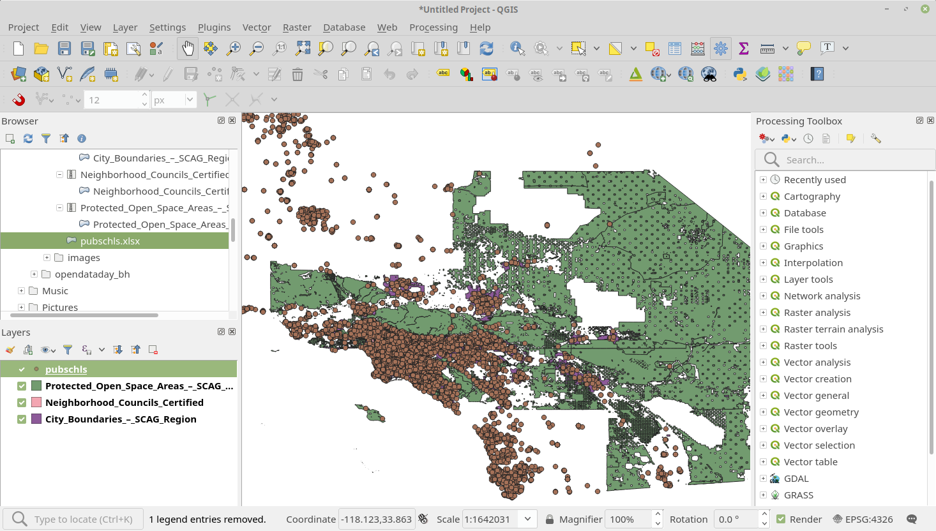The image size is (936, 531).
Task: Expand the images folder in the Browser
Action: pos(47,258)
